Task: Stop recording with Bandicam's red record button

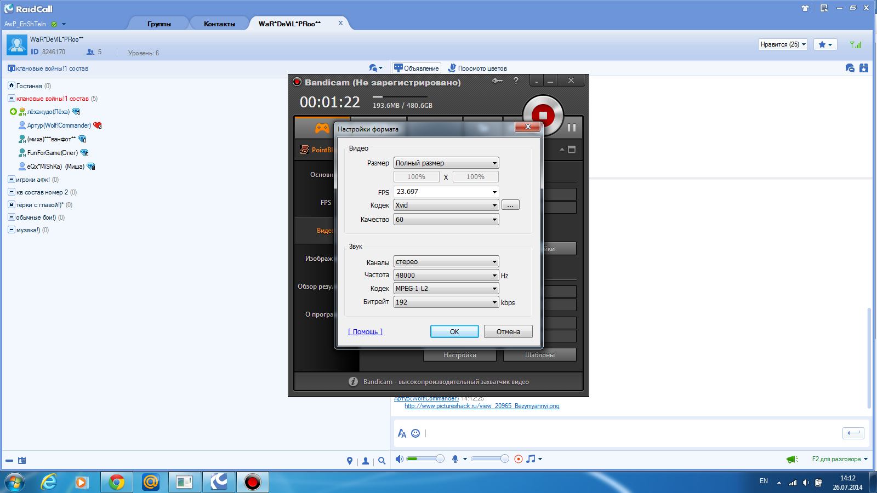Action: click(543, 115)
